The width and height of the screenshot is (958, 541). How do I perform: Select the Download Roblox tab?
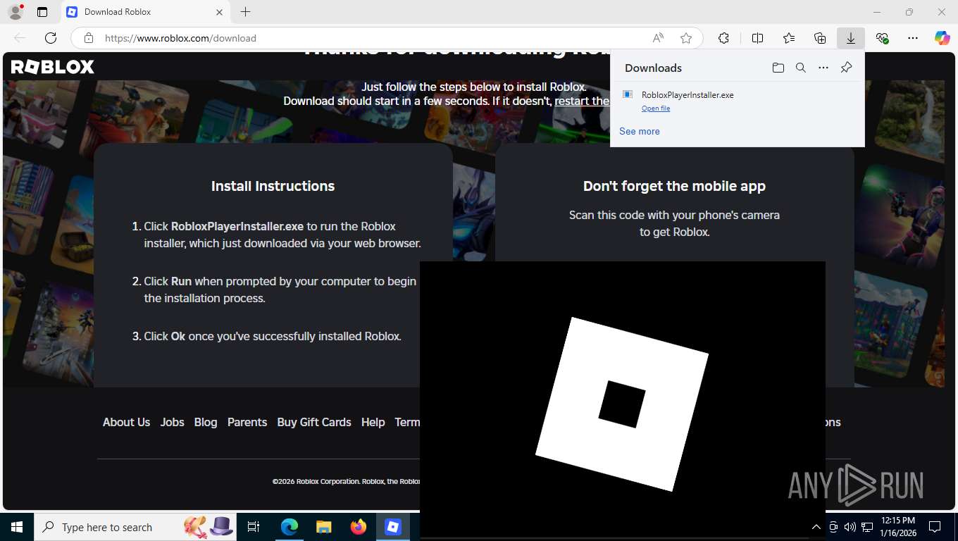pos(145,12)
